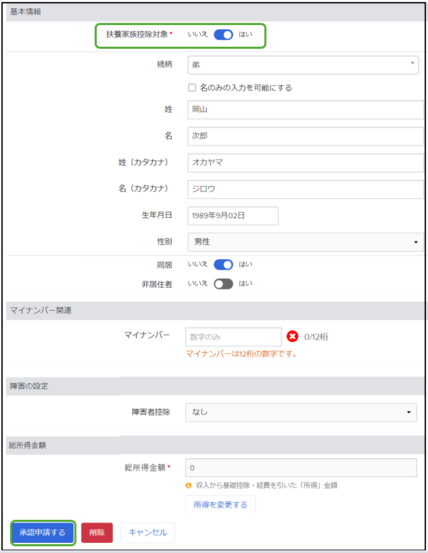
Task: Open the 続柄 dropdown showing 弟
Action: [304, 65]
